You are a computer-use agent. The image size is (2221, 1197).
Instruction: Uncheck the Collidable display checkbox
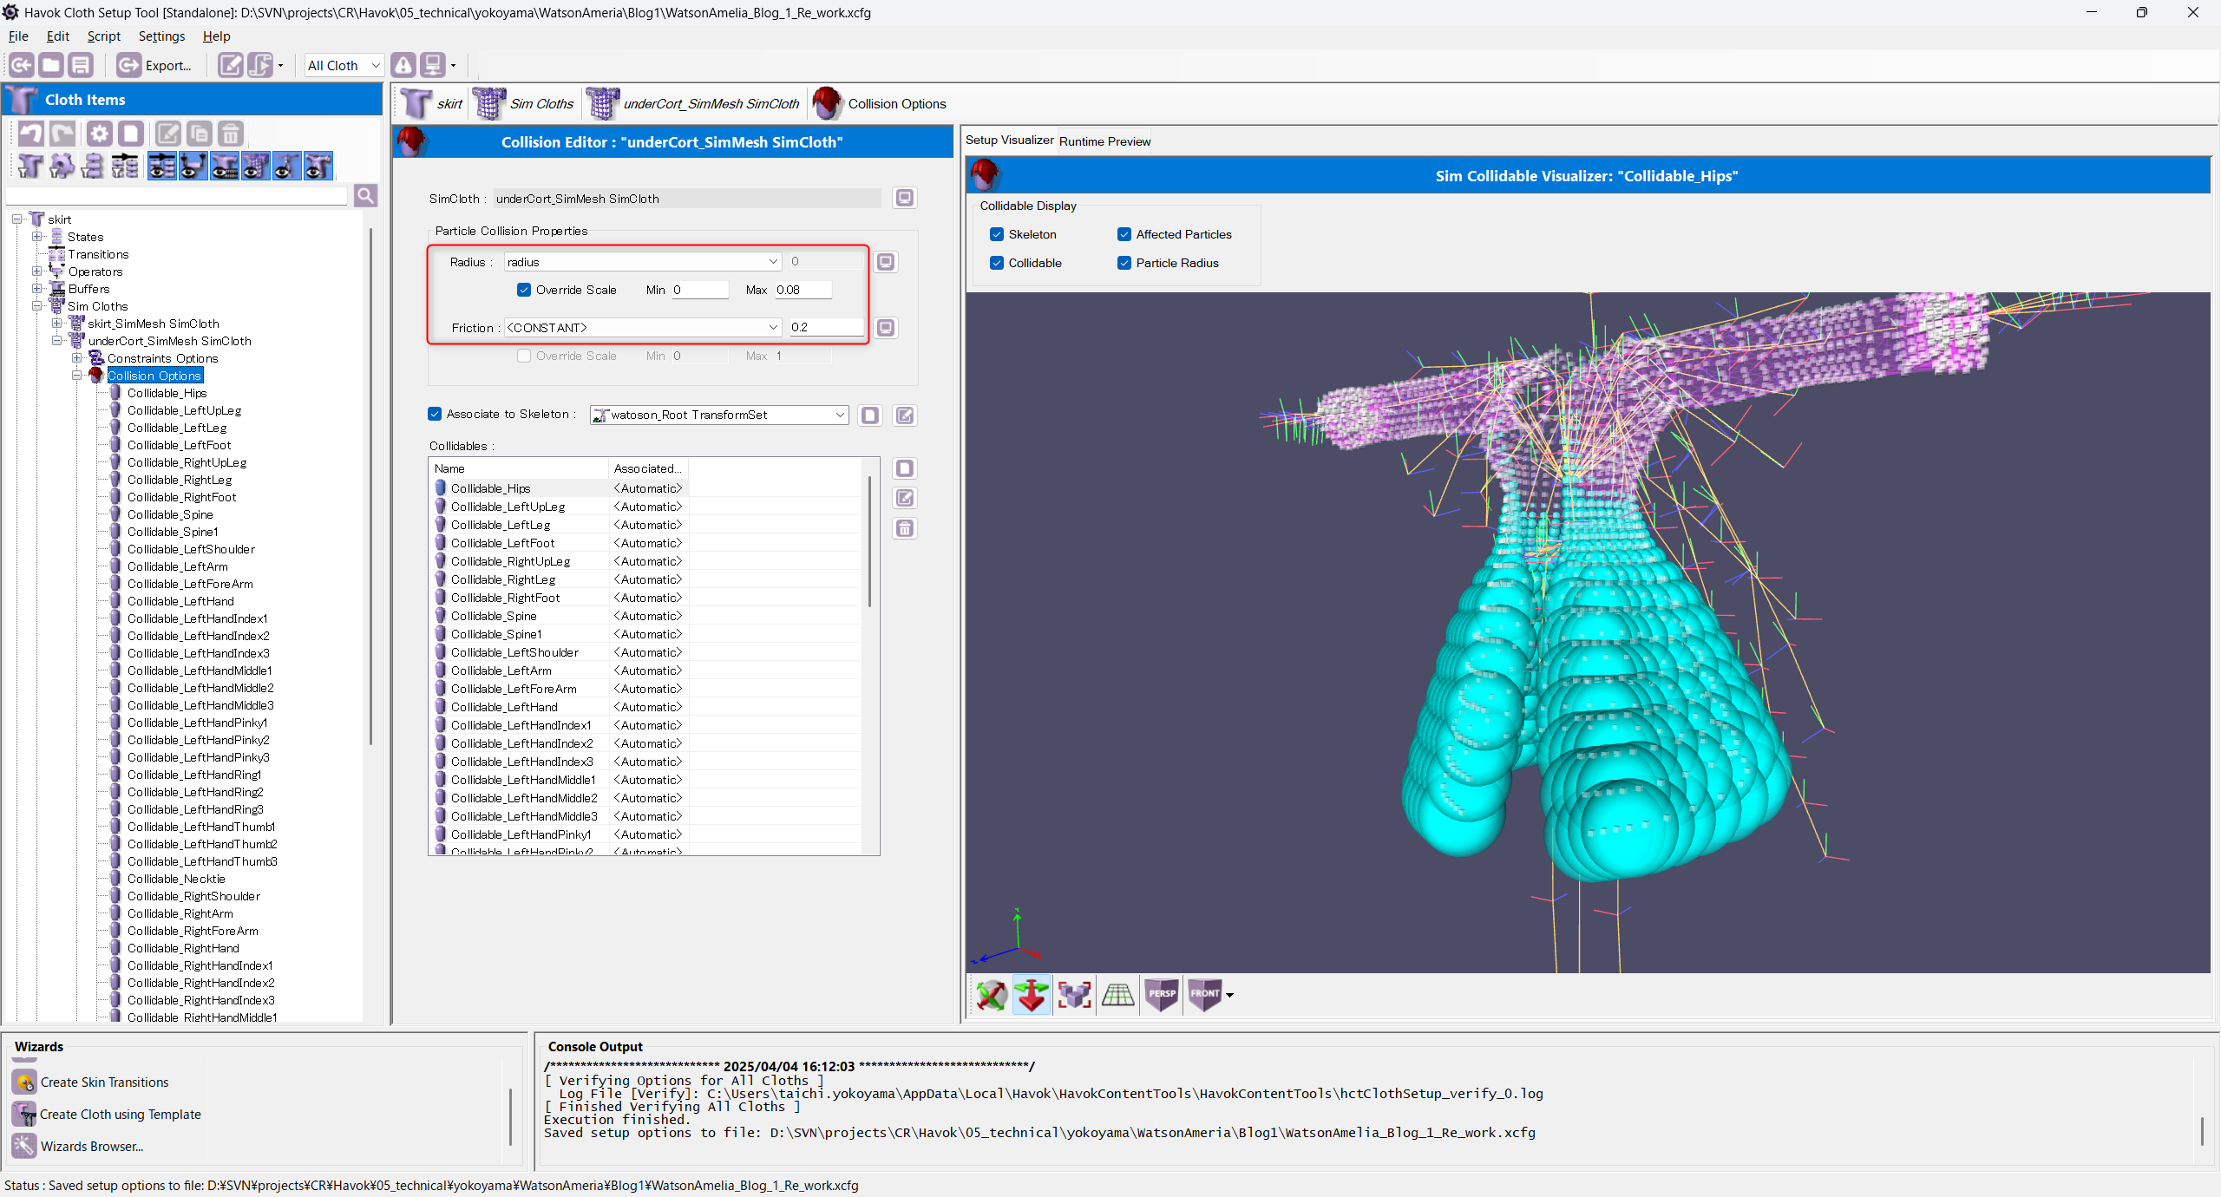[x=997, y=263]
